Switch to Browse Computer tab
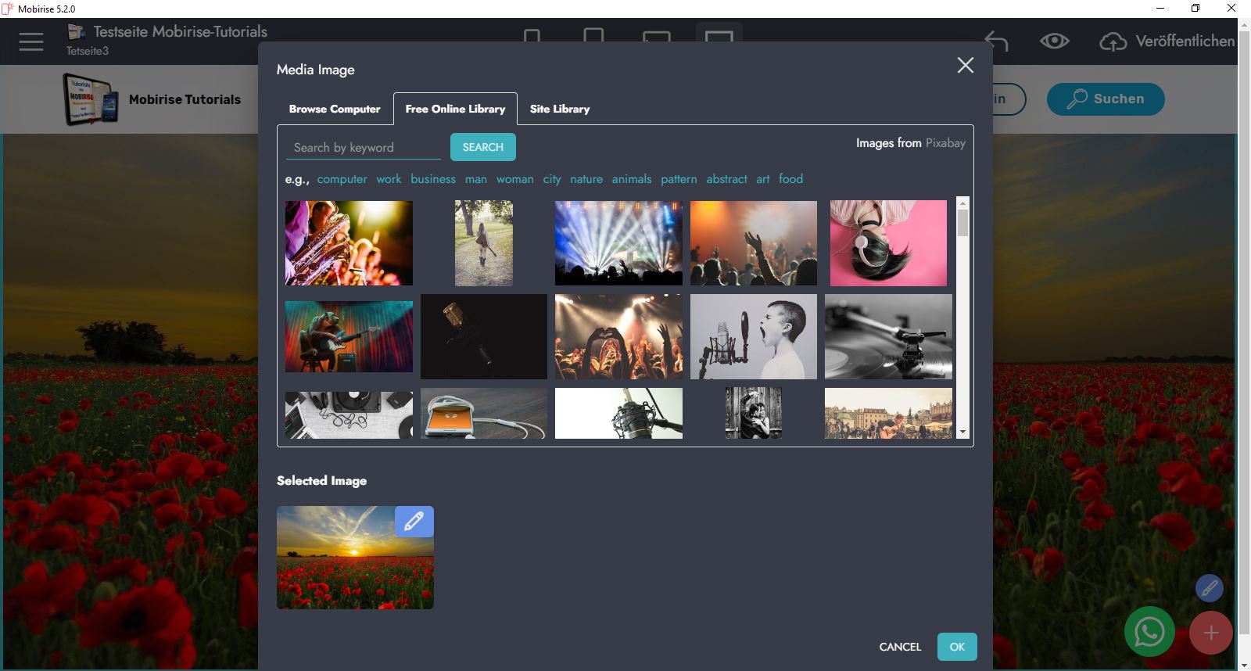Image resolution: width=1251 pixels, height=671 pixels. pos(335,109)
